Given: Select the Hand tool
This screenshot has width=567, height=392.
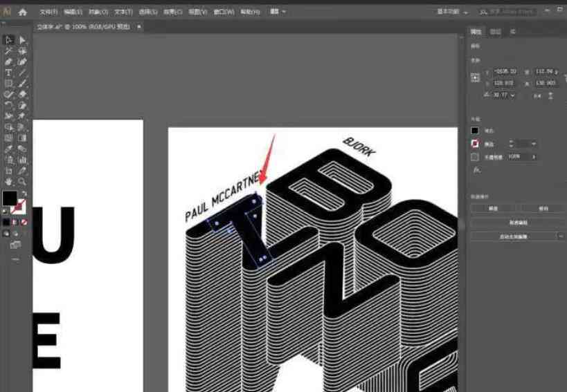Looking at the screenshot, I should 9,181.
